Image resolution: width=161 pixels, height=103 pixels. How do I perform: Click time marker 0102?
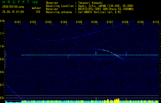33,22
